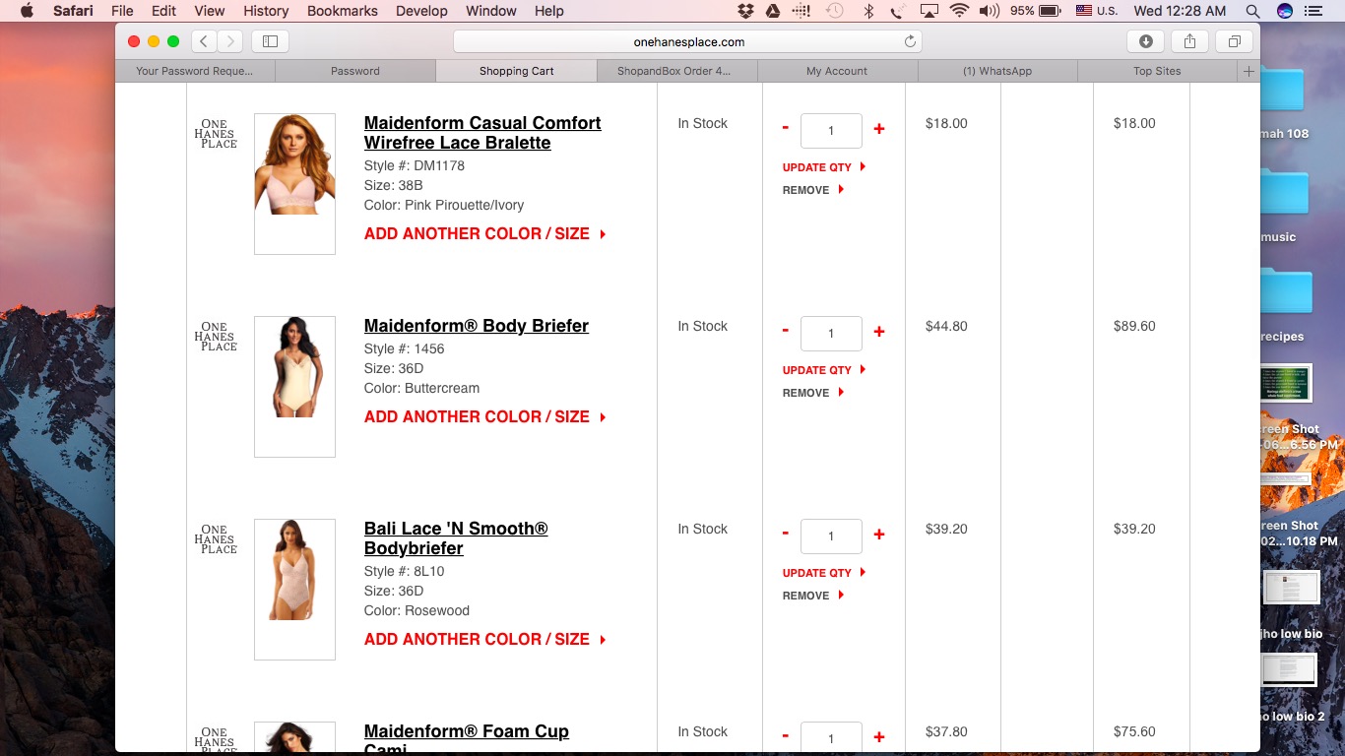Screen dimensions: 1345x756
Task: Open Siri from the menu bar
Action: coord(1284,11)
